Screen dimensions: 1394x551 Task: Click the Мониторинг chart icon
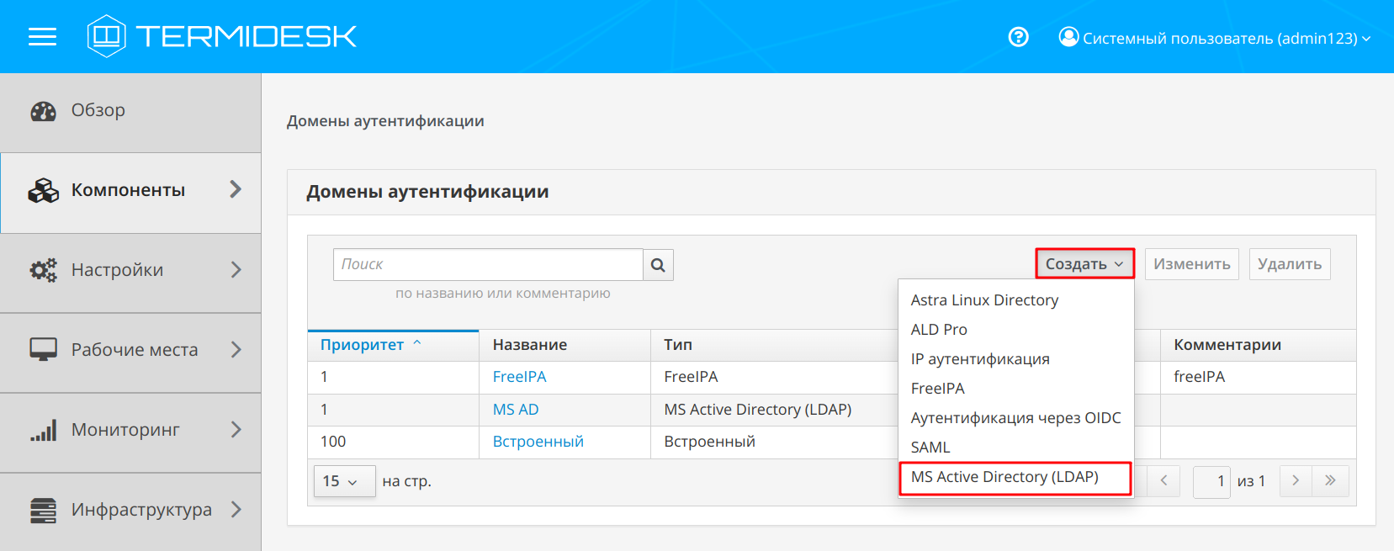coord(43,431)
